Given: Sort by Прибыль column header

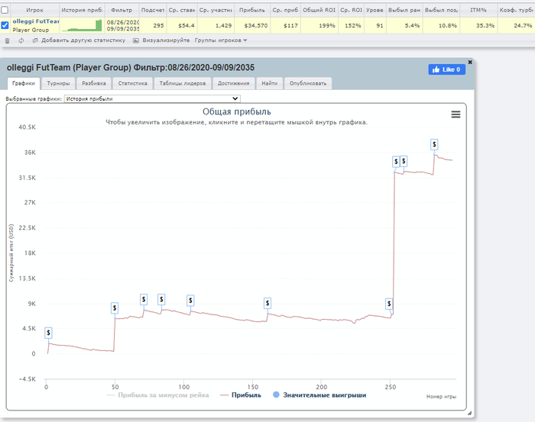Looking at the screenshot, I should click(251, 10).
